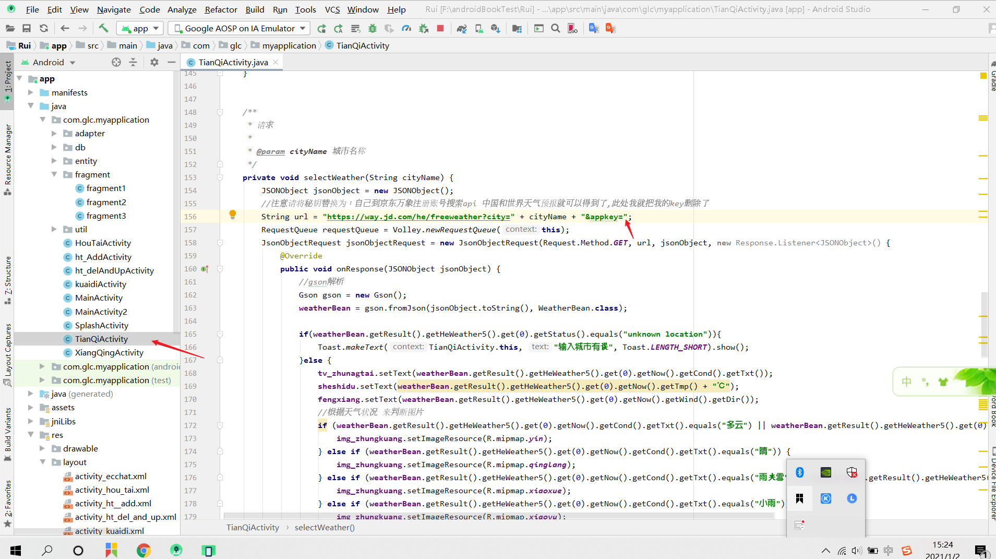Open the VCS menu
Screen dimensions: 996x559
(x=332, y=9)
